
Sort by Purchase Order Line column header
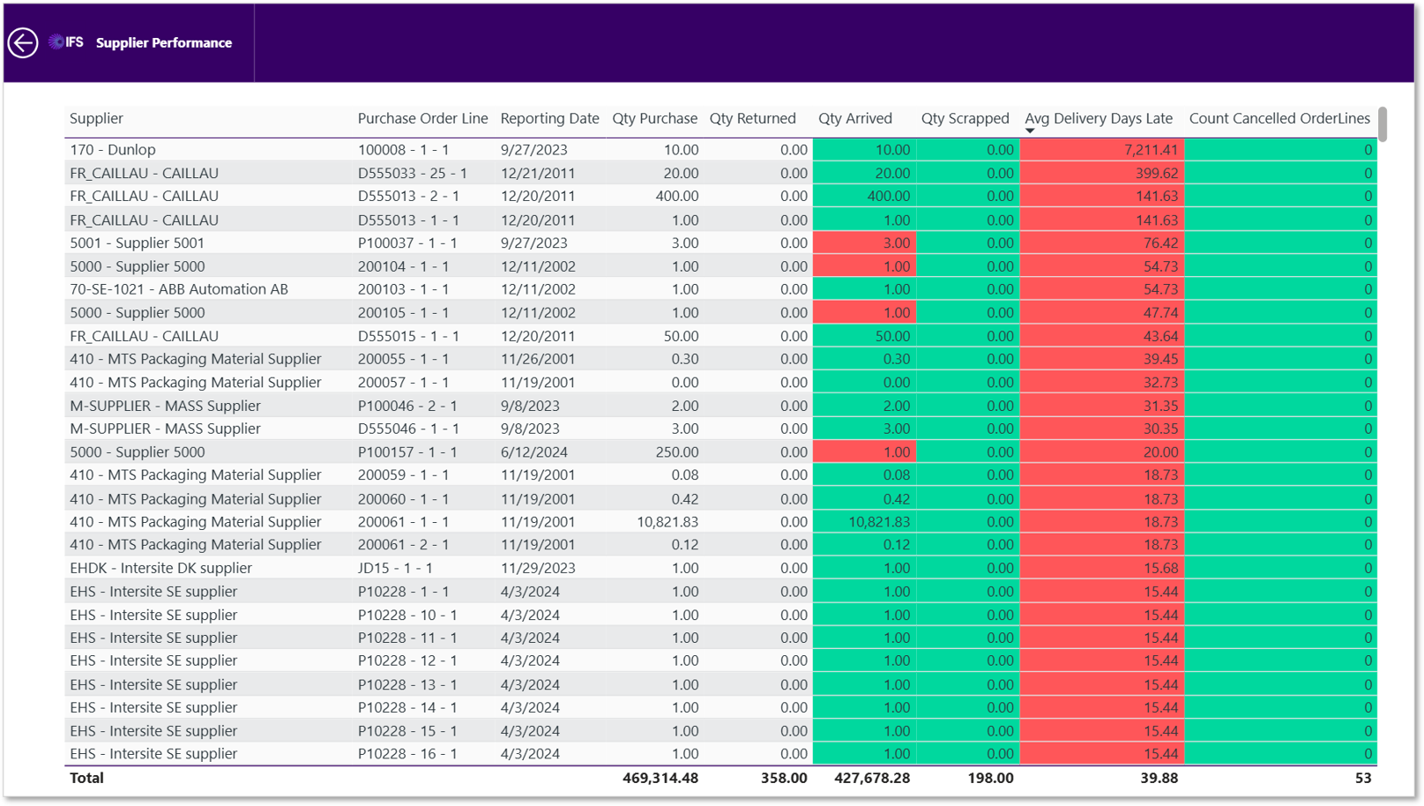[x=422, y=118]
